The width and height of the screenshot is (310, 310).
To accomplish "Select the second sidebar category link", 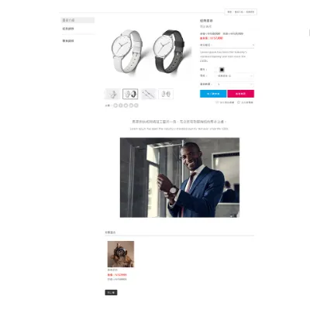I will point(68,41).
